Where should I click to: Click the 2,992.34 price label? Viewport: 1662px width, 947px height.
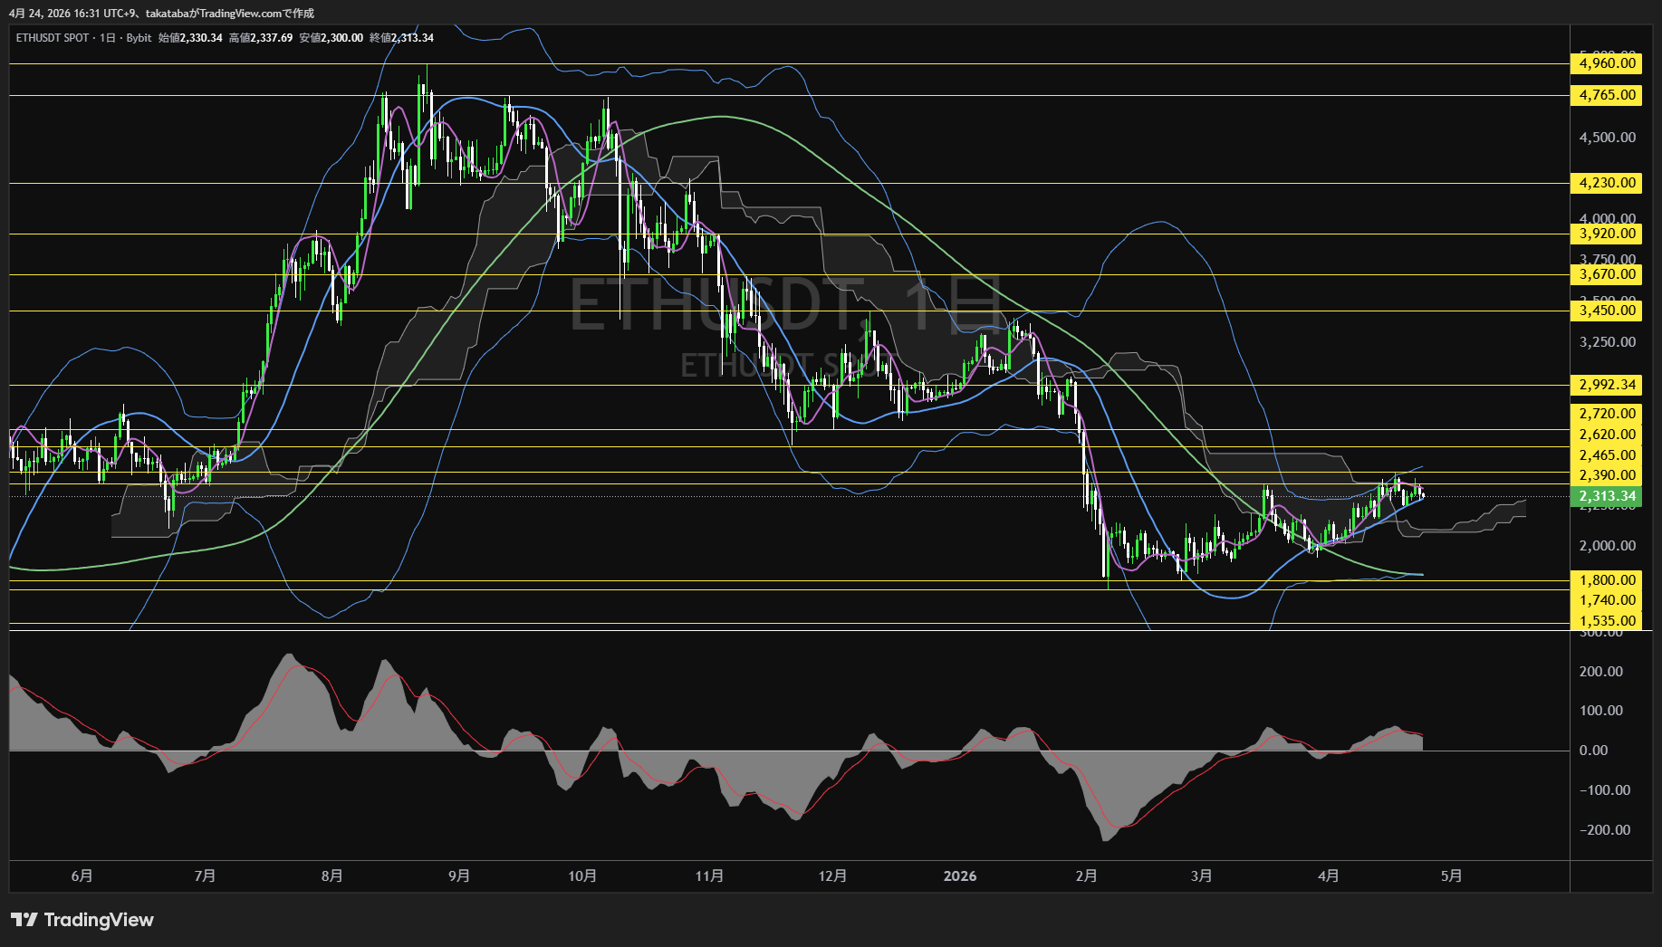[1607, 385]
